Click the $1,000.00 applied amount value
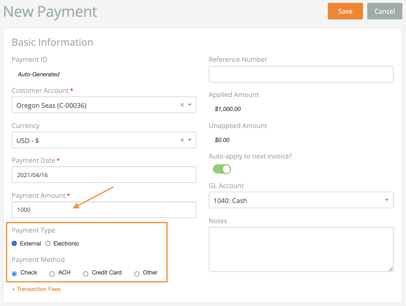The height and width of the screenshot is (306, 406). 228,109
